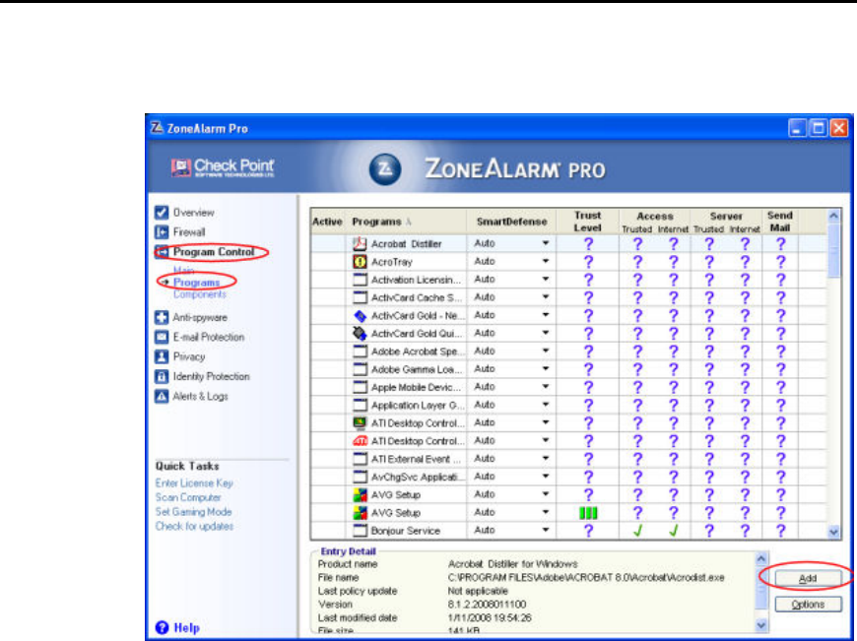Image resolution: width=857 pixels, height=641 pixels.
Task: Open SmartDefense dropdown for AvChgSvc Applicati...
Action: [545, 477]
